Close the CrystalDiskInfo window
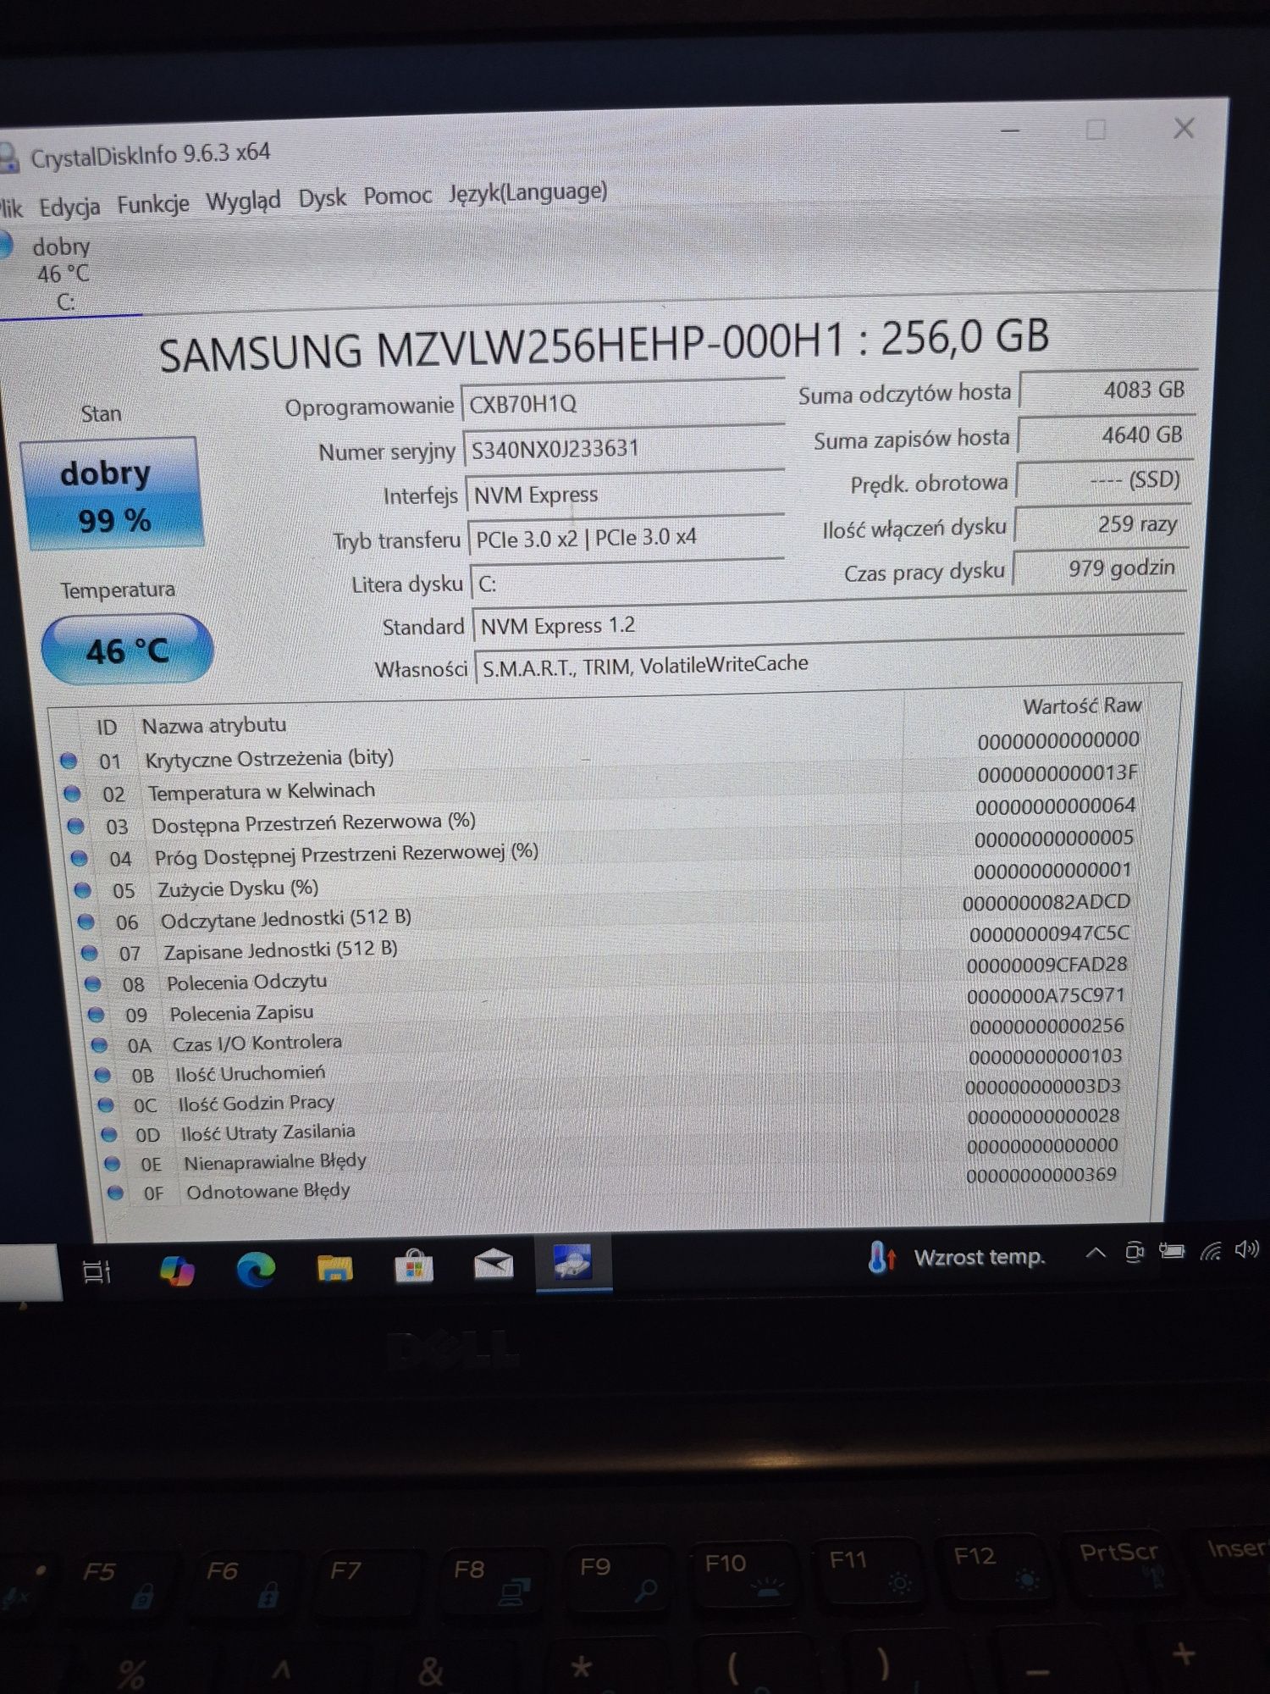 click(1184, 128)
